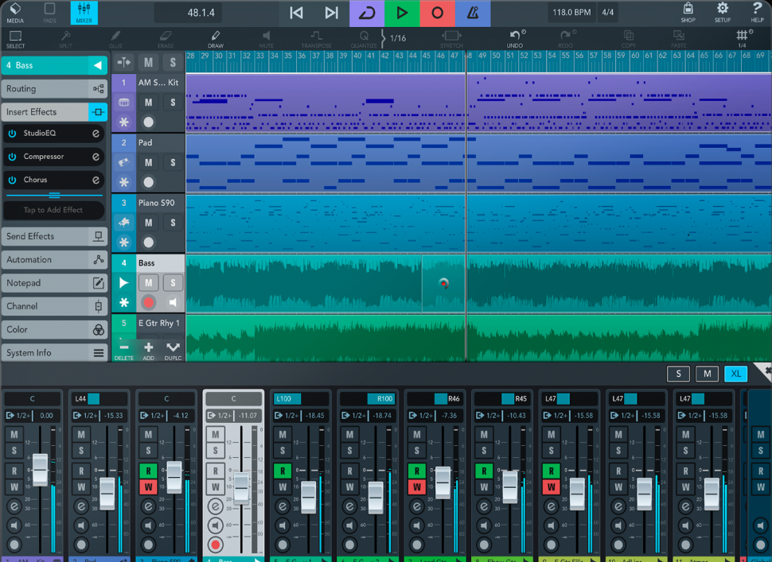The image size is (772, 562).
Task: Mute the Pad track
Action: pos(148,163)
